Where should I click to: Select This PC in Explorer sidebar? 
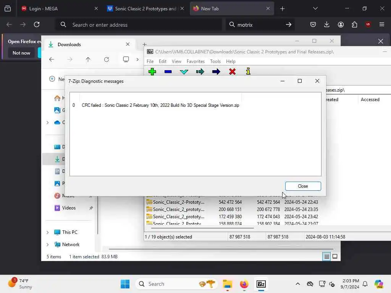coord(69,232)
